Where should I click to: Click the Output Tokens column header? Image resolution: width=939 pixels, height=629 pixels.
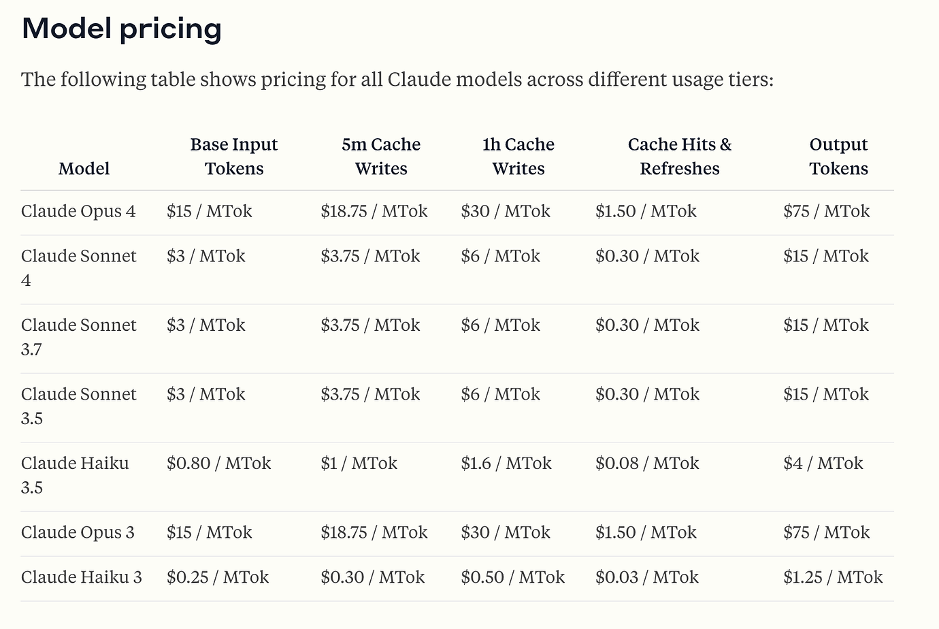coord(839,157)
